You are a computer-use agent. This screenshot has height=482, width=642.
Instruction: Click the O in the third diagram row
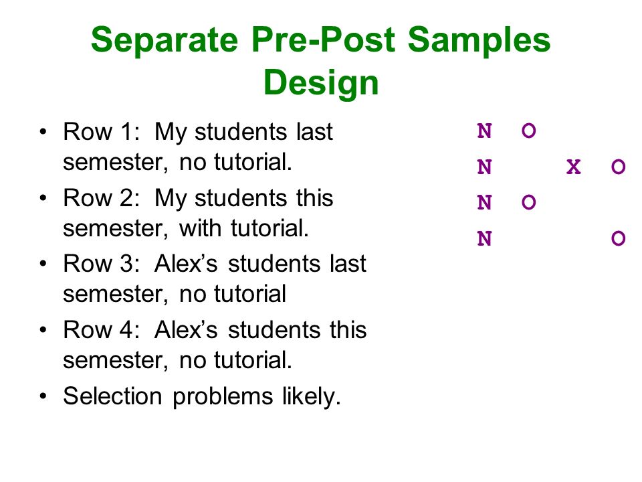pos(528,202)
